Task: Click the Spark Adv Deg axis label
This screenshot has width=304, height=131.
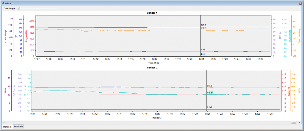Action: coord(299,35)
